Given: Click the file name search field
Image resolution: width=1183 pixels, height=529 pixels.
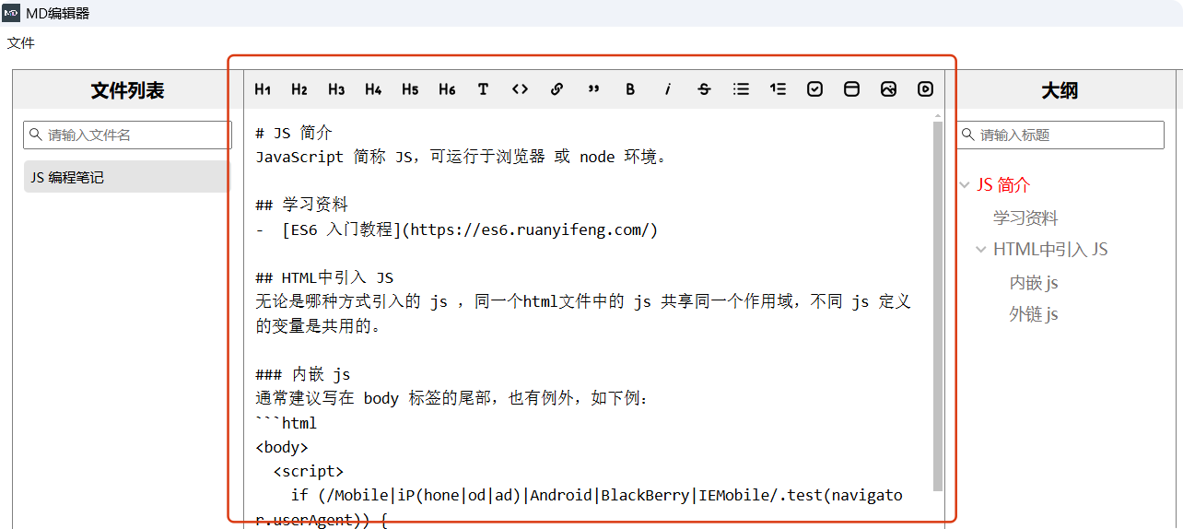Looking at the screenshot, I should (127, 135).
